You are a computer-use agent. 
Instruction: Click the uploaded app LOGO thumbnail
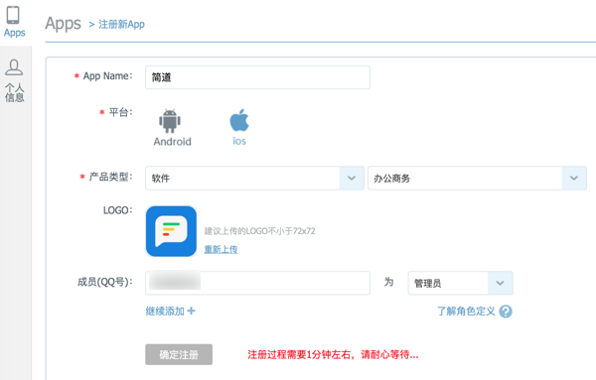point(172,231)
